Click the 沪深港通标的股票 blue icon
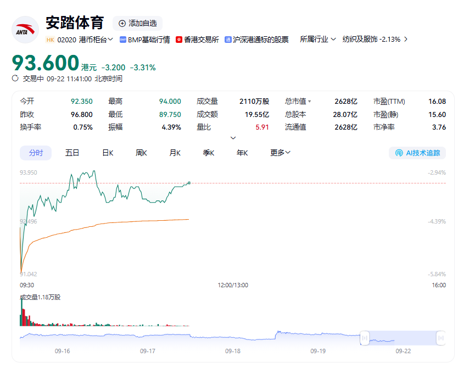Screen dimensions: 458x368 228,40
